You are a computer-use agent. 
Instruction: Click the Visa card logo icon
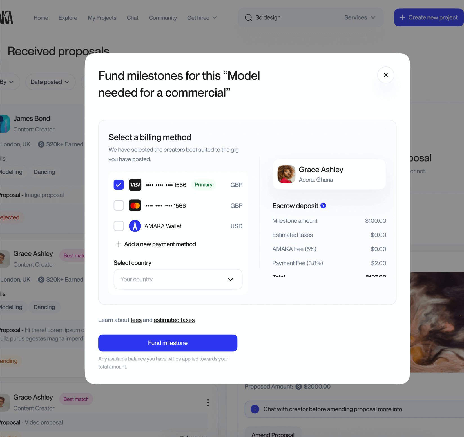click(135, 185)
